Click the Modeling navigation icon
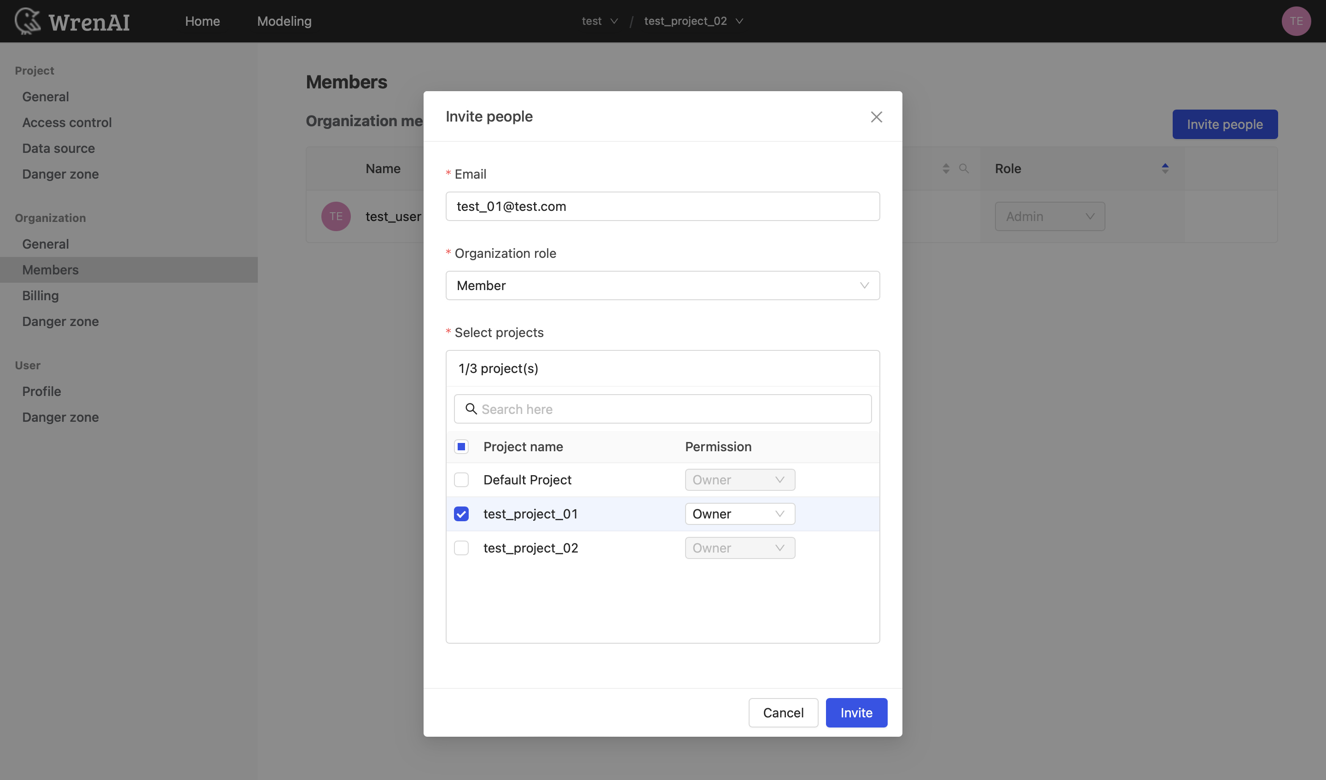 284,20
